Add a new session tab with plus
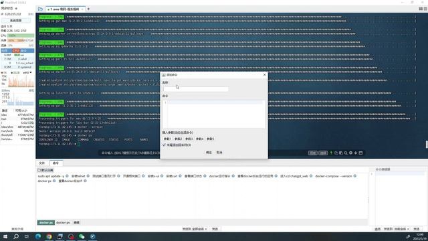428x241 pixels. pos(88,9)
